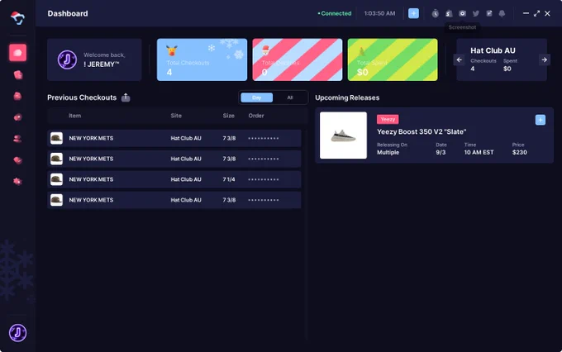Open the stopwatch timer icon
The image size is (562, 352).
(x=435, y=13)
